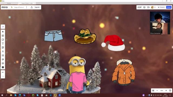Show hidden system tray icons
The height and width of the screenshot is (97, 173).
(x=147, y=95)
